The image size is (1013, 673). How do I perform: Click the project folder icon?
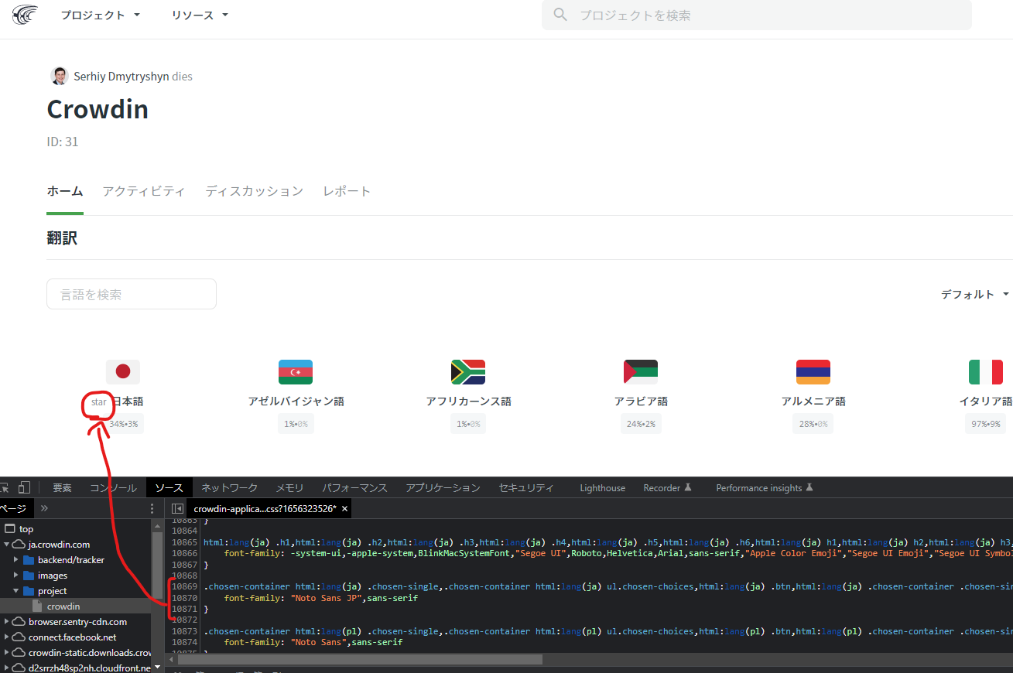click(29, 591)
